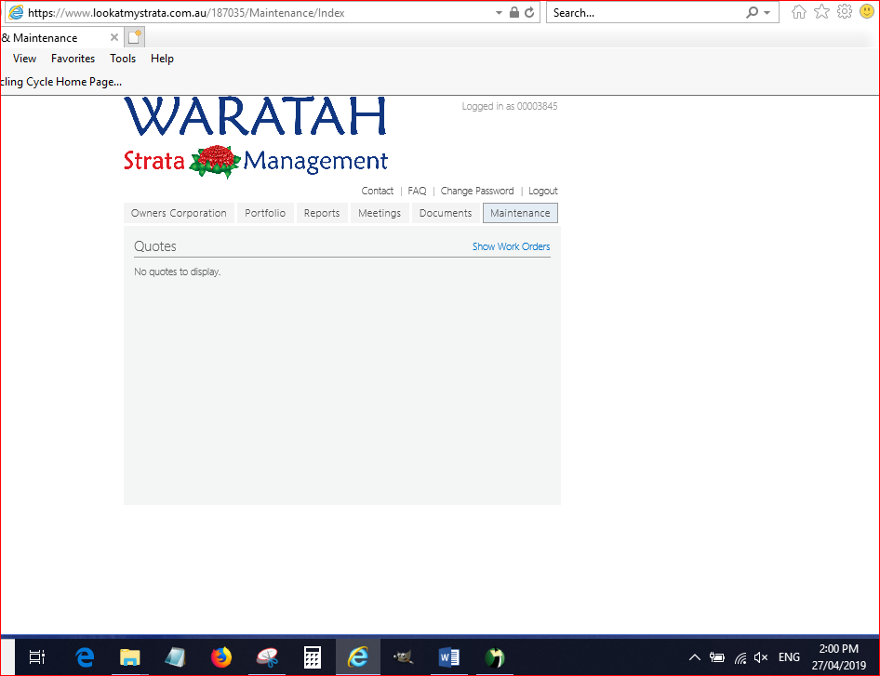880x676 pixels.
Task: Switch to Microsoft Word on the taskbar
Action: click(x=449, y=656)
